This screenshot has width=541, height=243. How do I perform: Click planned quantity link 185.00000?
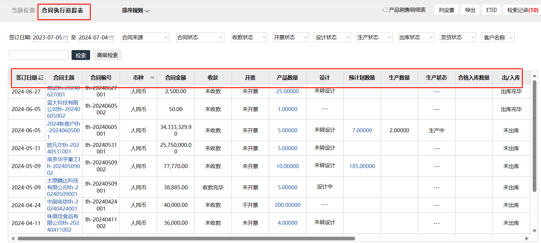(x=362, y=166)
